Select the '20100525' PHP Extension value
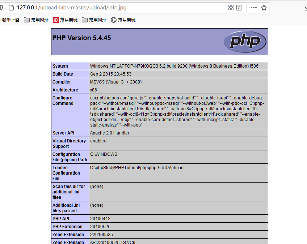The height and width of the screenshot is (244, 307). (x=100, y=227)
